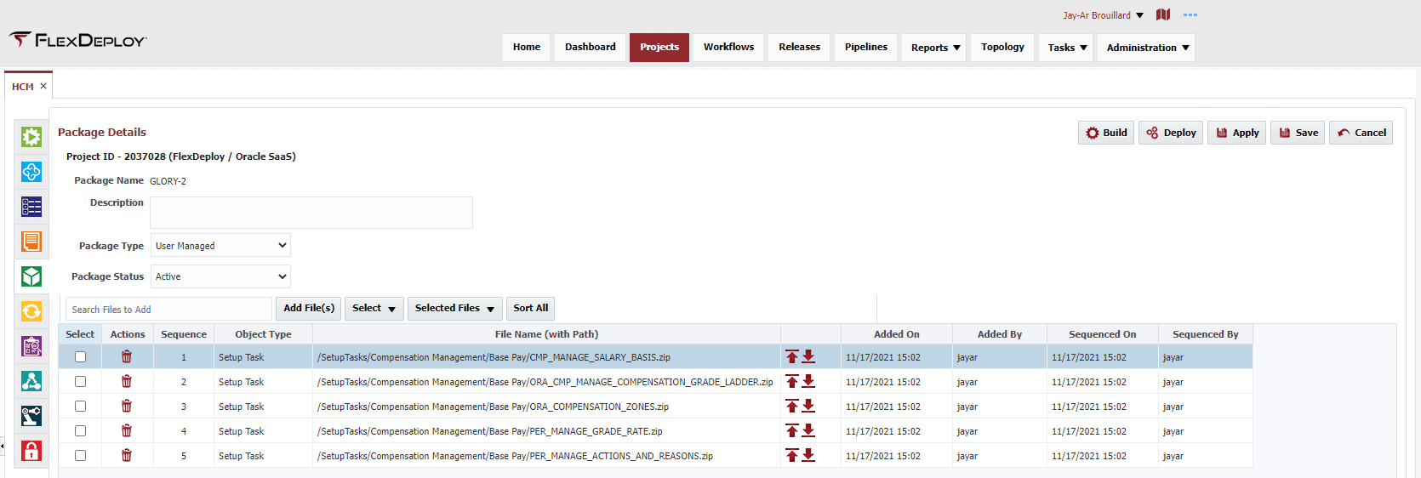Open the green gear sidebar icon

coord(31,137)
